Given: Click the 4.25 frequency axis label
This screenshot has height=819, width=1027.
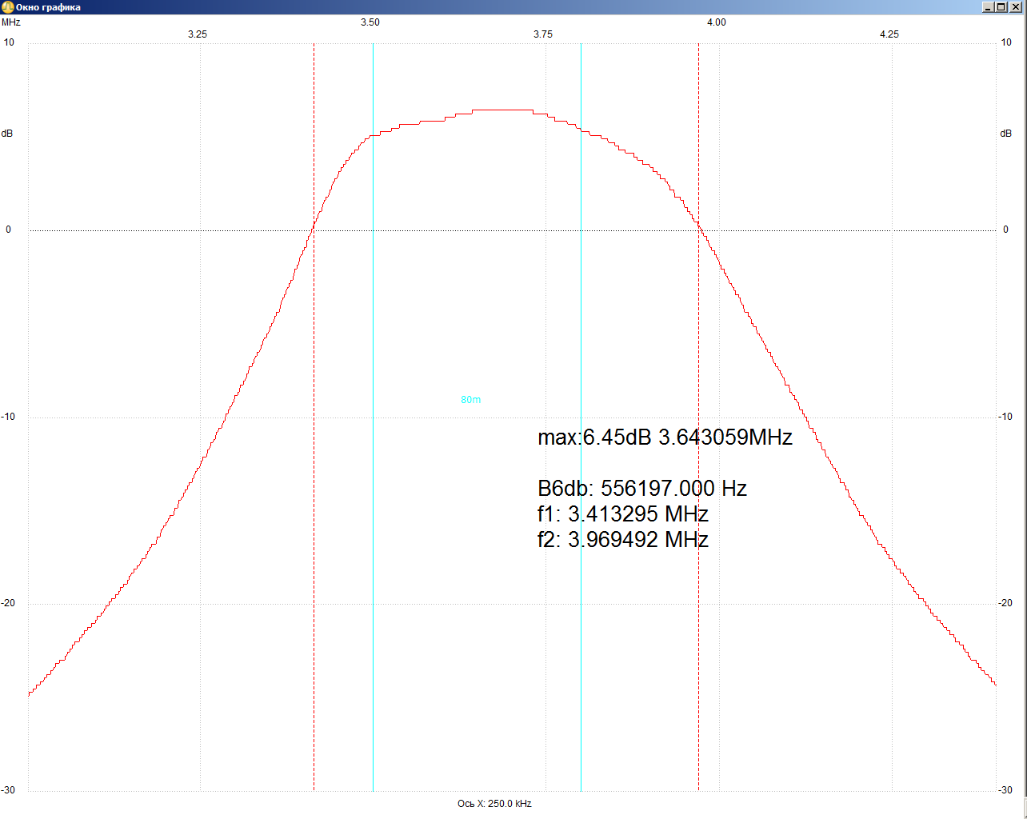Looking at the screenshot, I should (x=889, y=34).
